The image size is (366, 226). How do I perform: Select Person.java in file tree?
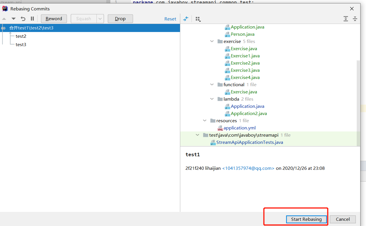243,34
